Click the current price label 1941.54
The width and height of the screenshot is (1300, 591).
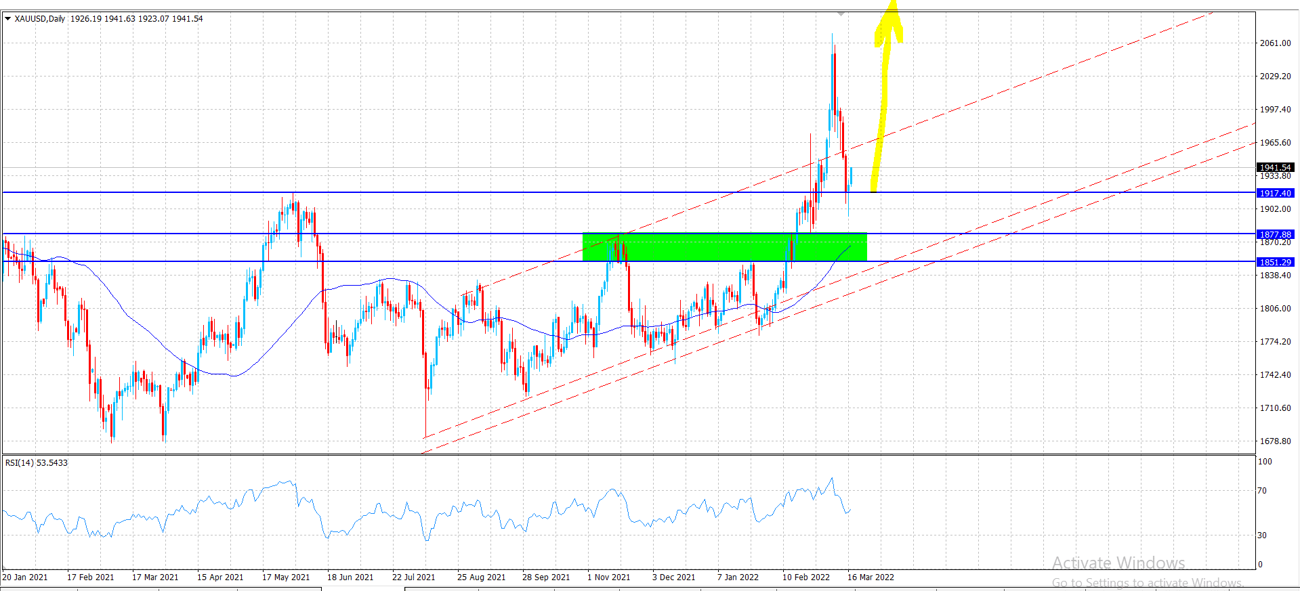1275,167
